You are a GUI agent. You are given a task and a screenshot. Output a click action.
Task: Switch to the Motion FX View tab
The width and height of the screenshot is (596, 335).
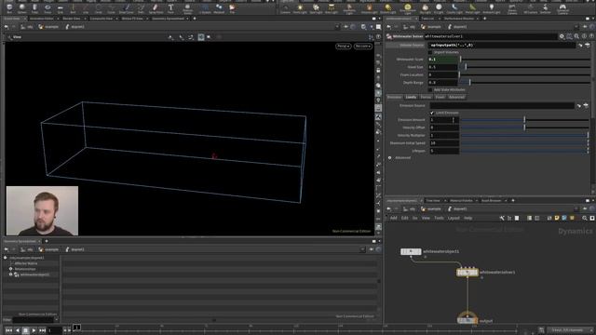132,19
